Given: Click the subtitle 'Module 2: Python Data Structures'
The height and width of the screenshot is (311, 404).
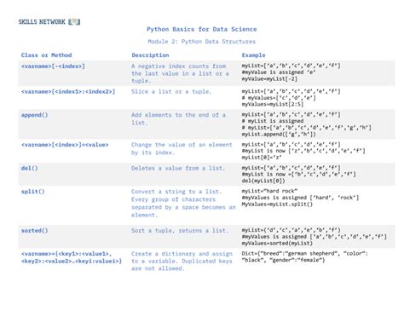Looking at the screenshot, I should click(x=201, y=42).
